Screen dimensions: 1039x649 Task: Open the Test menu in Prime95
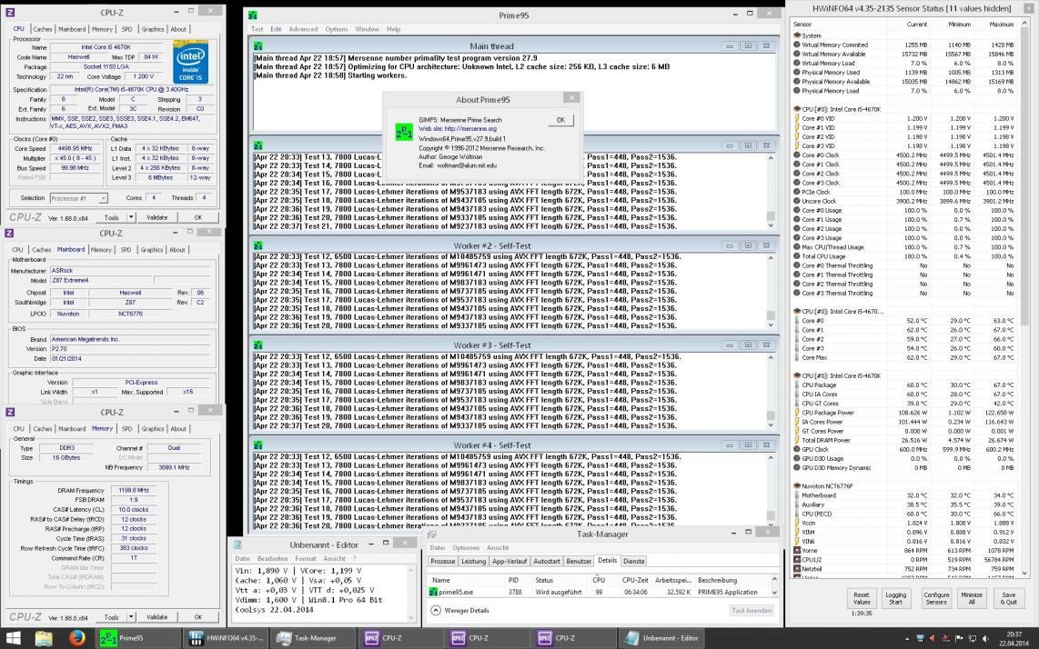pyautogui.click(x=257, y=29)
